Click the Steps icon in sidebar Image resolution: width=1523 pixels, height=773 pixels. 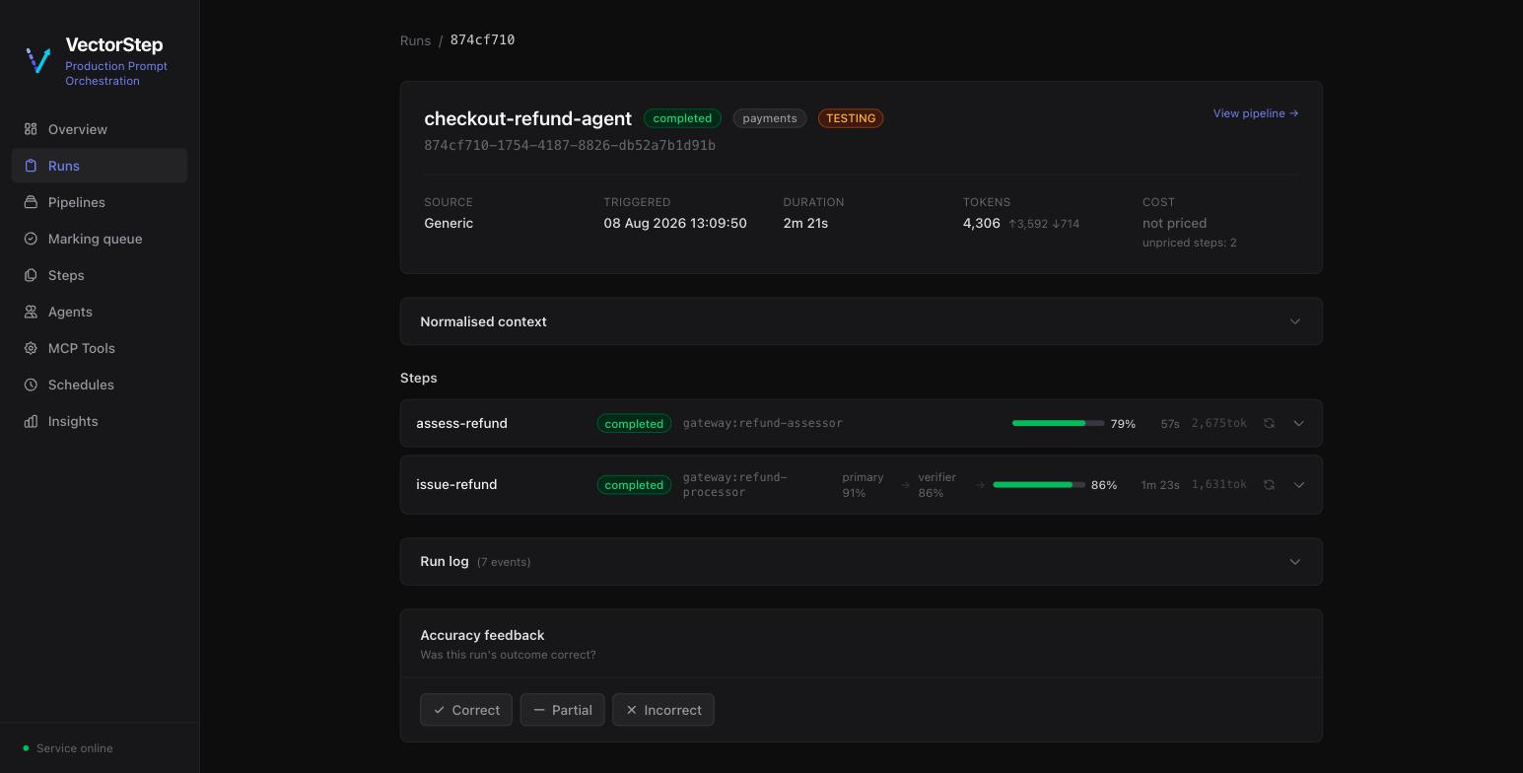click(x=31, y=275)
